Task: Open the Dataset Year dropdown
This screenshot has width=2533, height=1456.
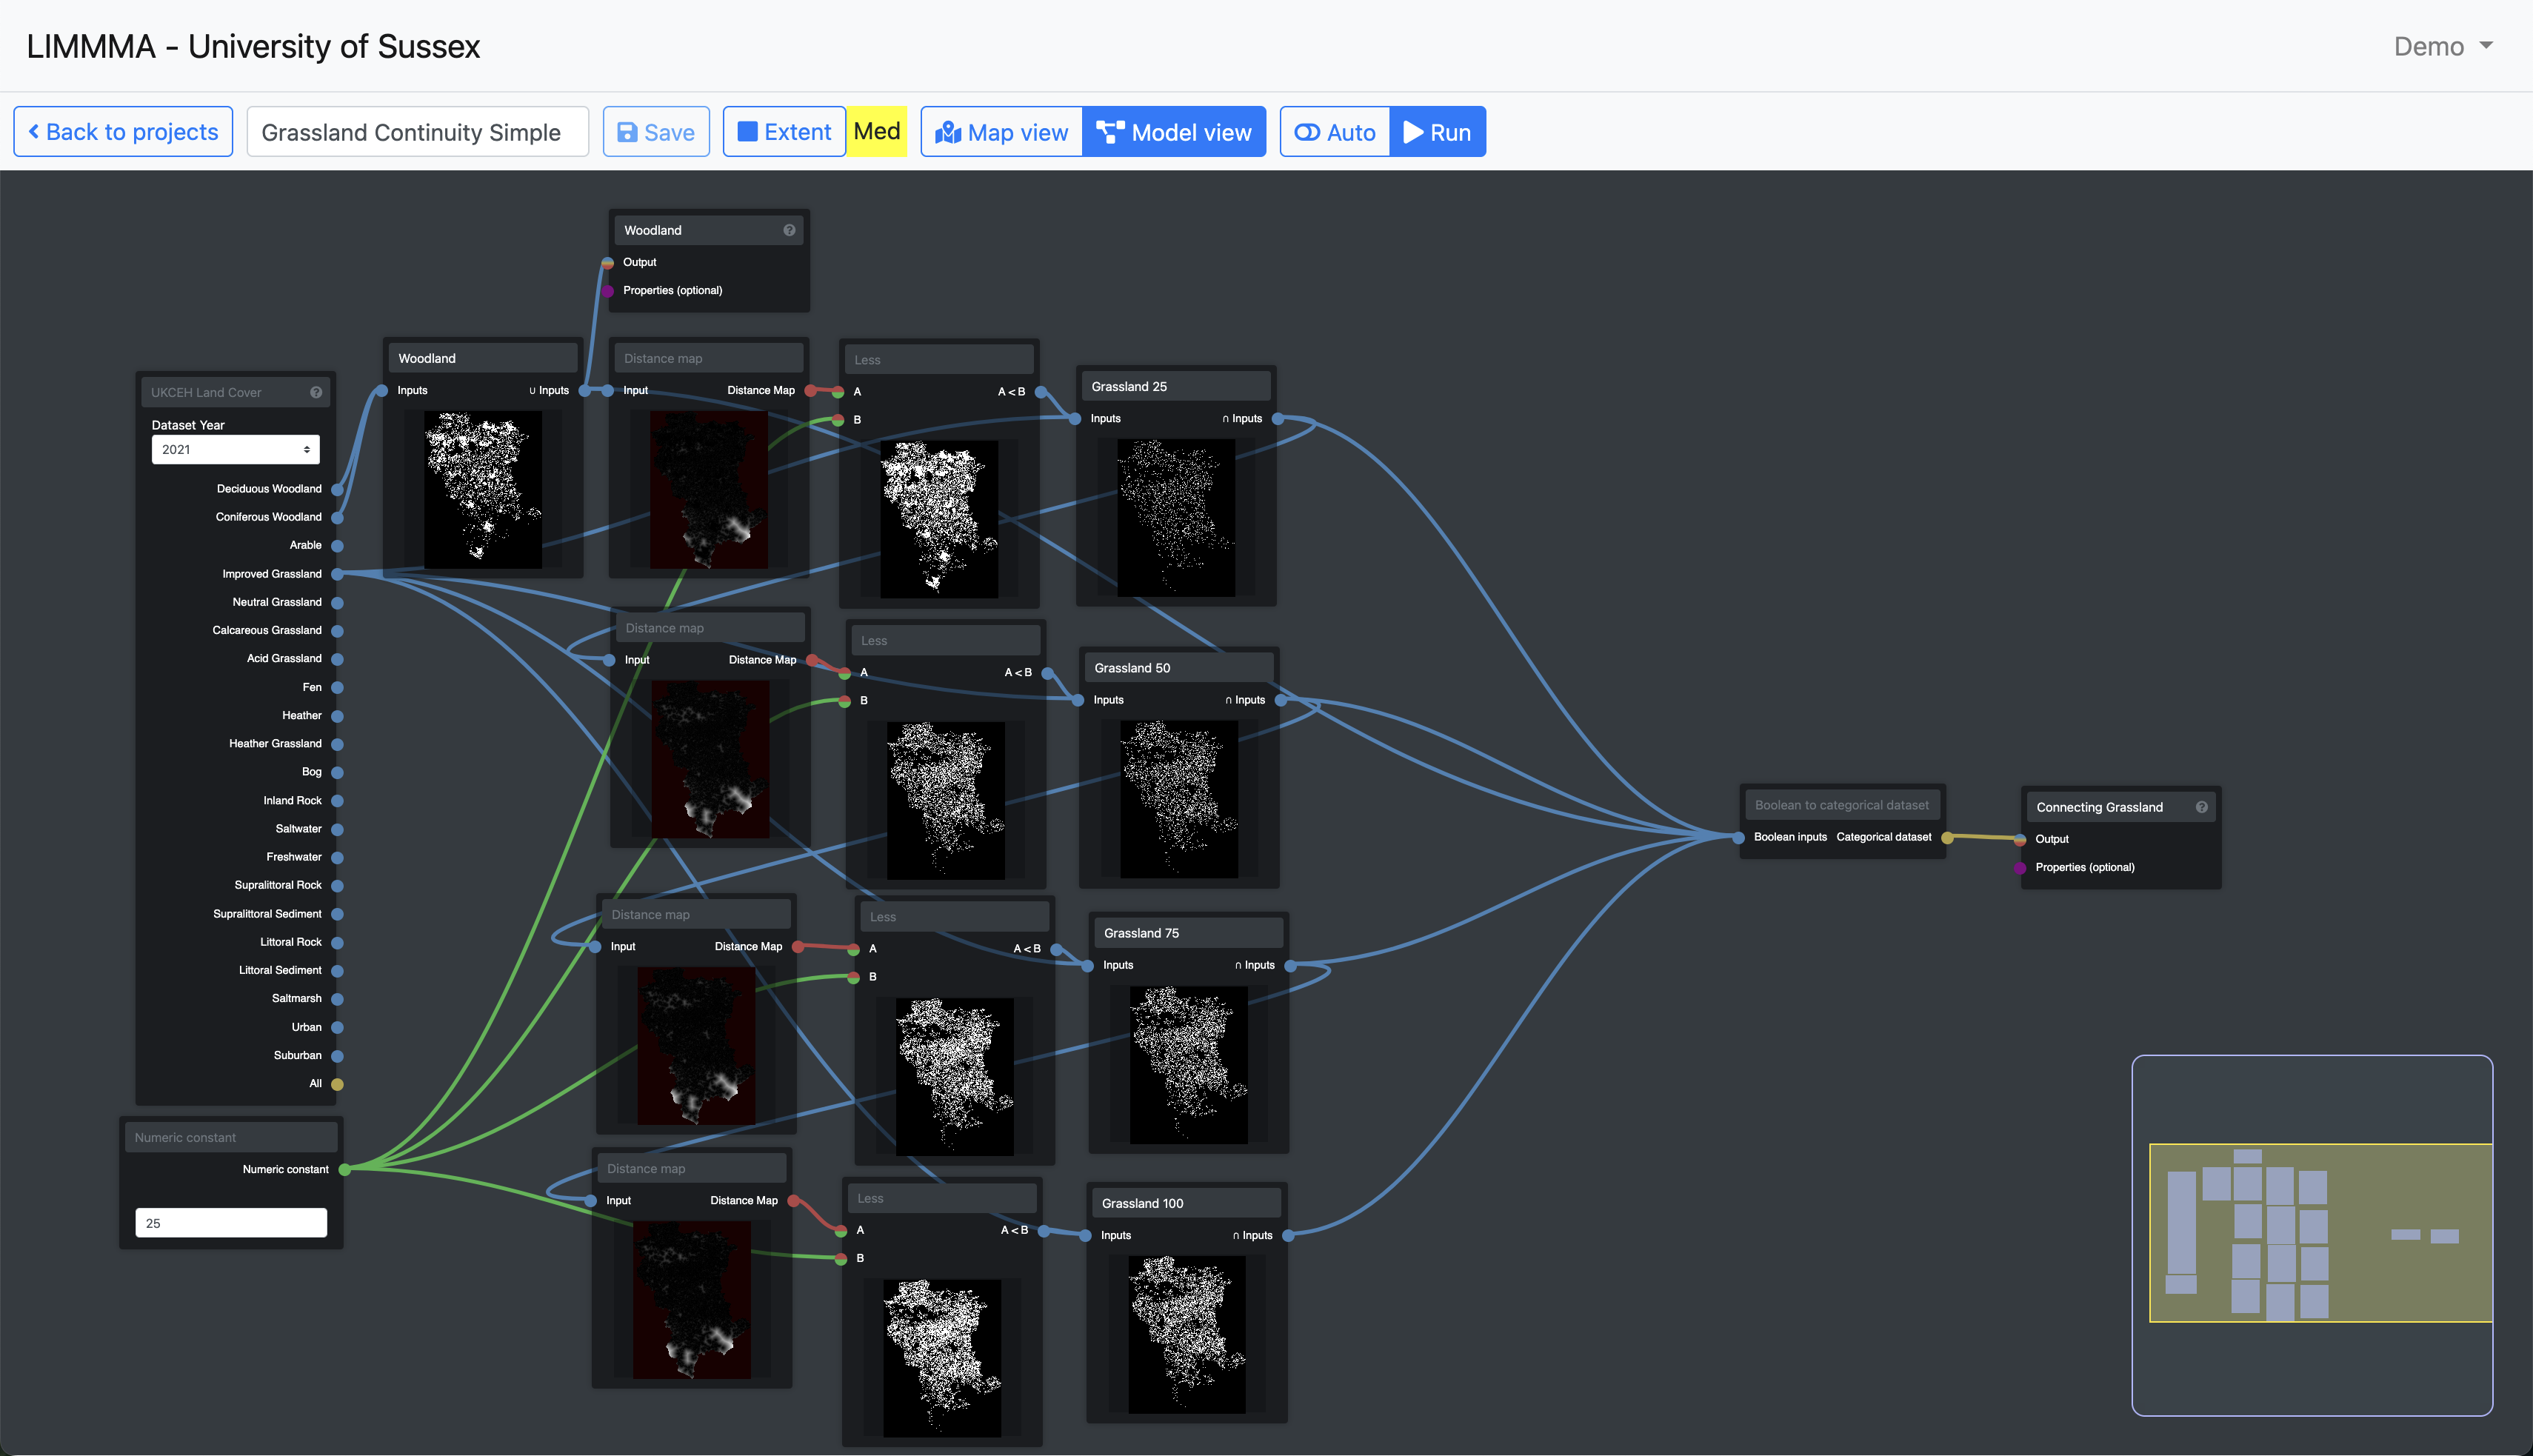Action: point(235,449)
